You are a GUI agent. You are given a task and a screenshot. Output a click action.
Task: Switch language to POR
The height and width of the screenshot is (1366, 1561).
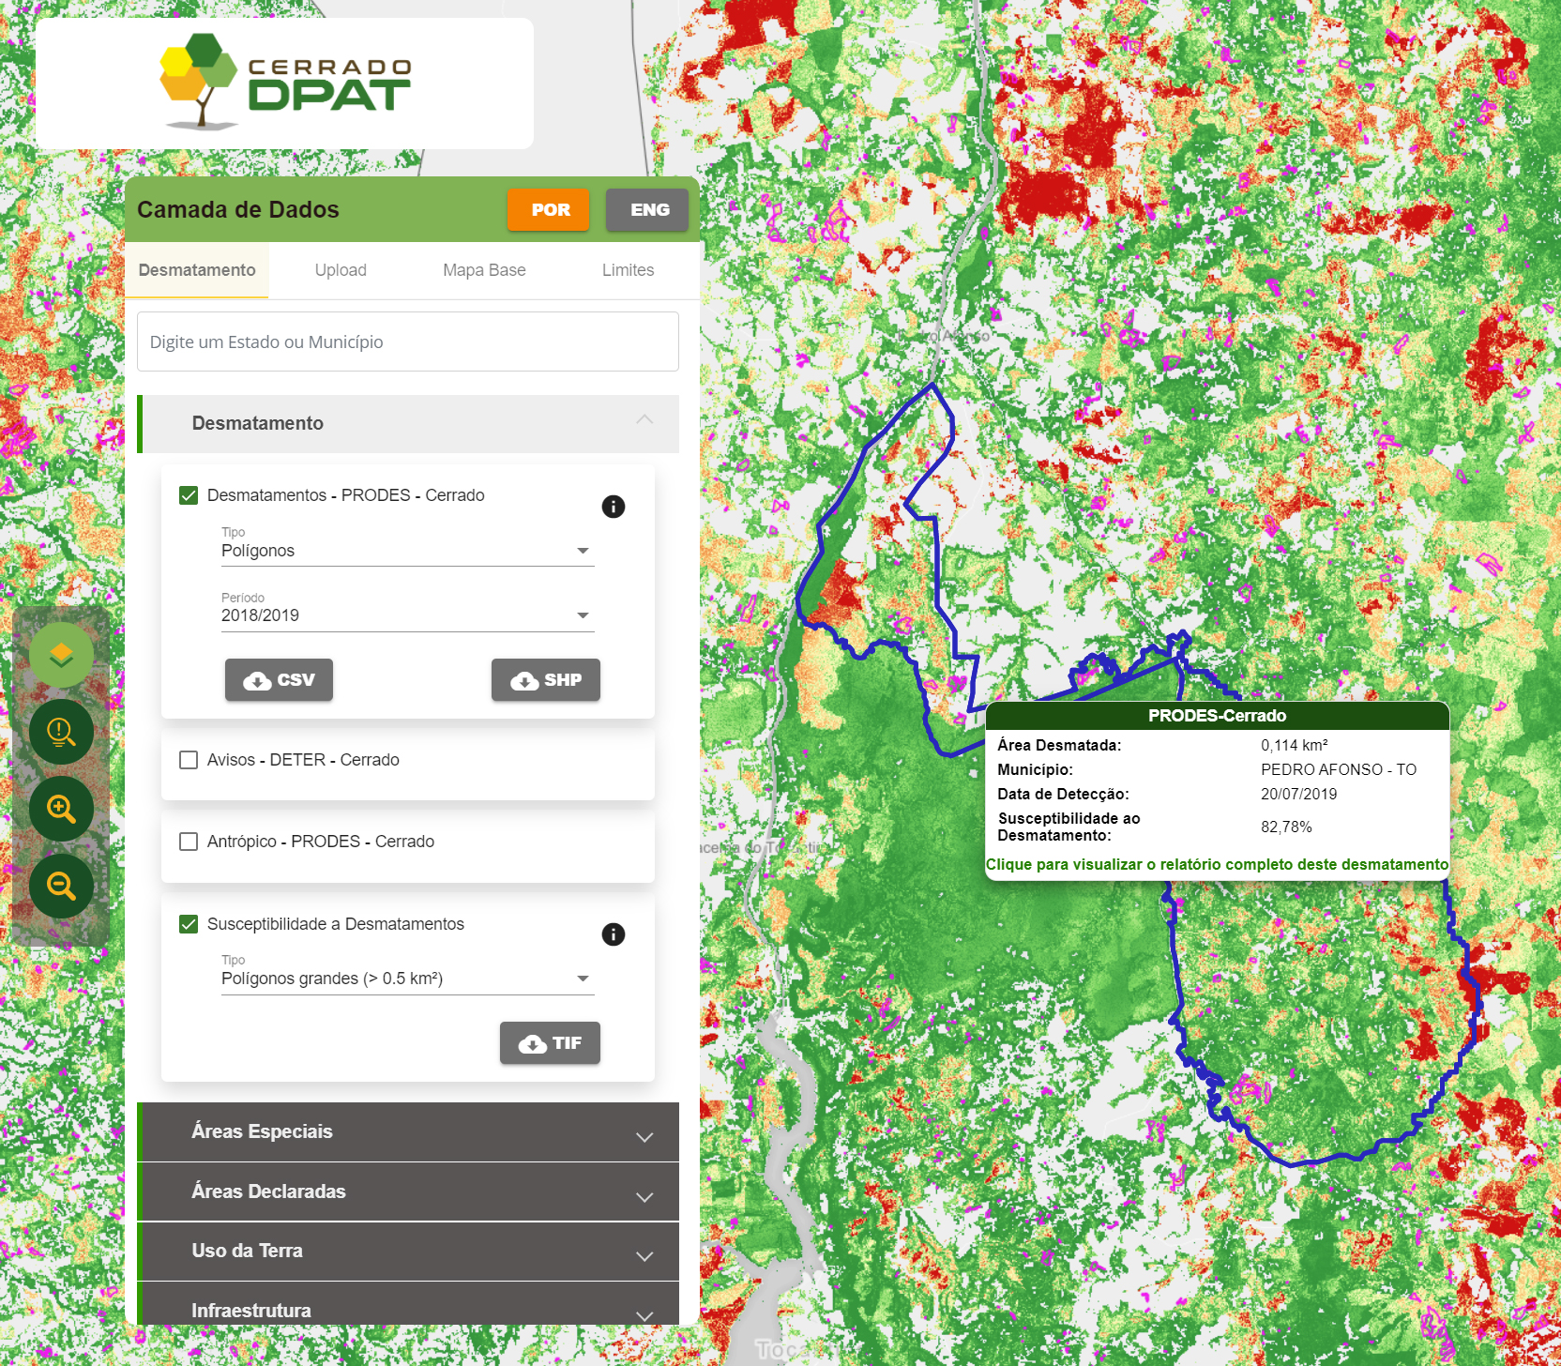pyautogui.click(x=549, y=210)
